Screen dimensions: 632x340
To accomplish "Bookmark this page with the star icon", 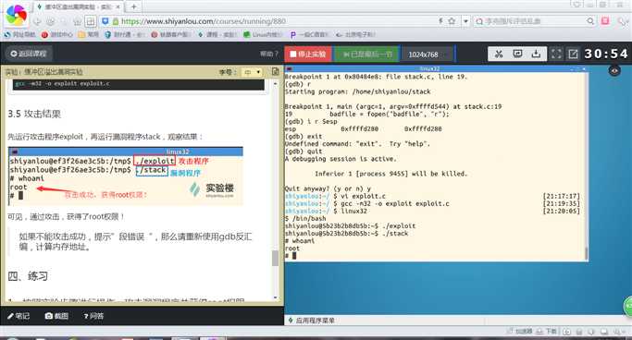I will click(452, 21).
